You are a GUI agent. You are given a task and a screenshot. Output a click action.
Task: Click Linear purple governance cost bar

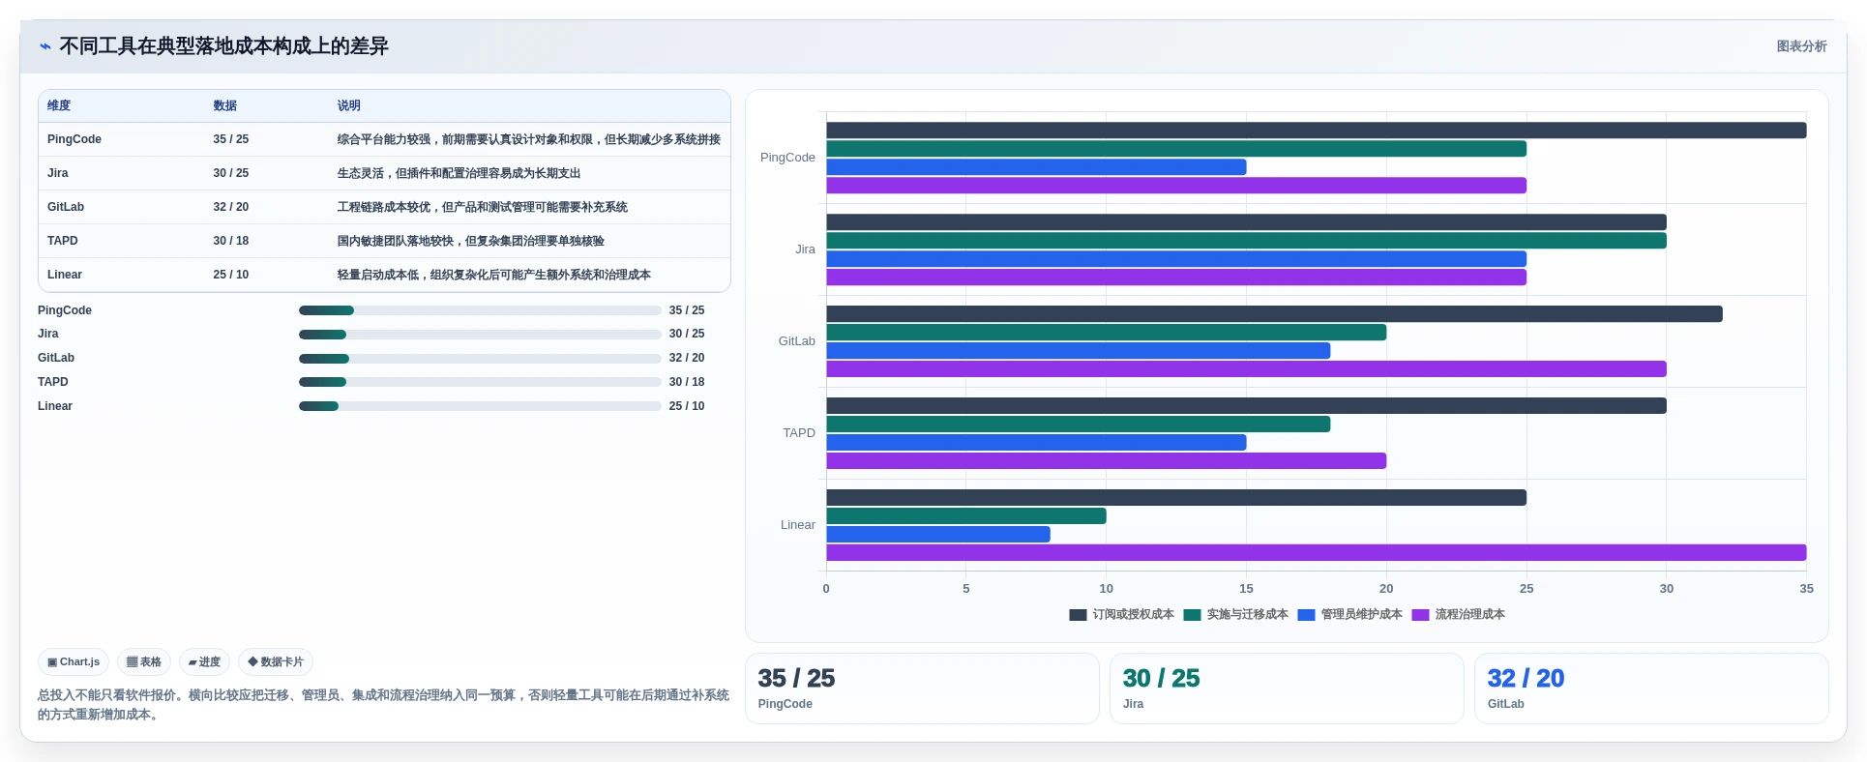coord(1316,553)
